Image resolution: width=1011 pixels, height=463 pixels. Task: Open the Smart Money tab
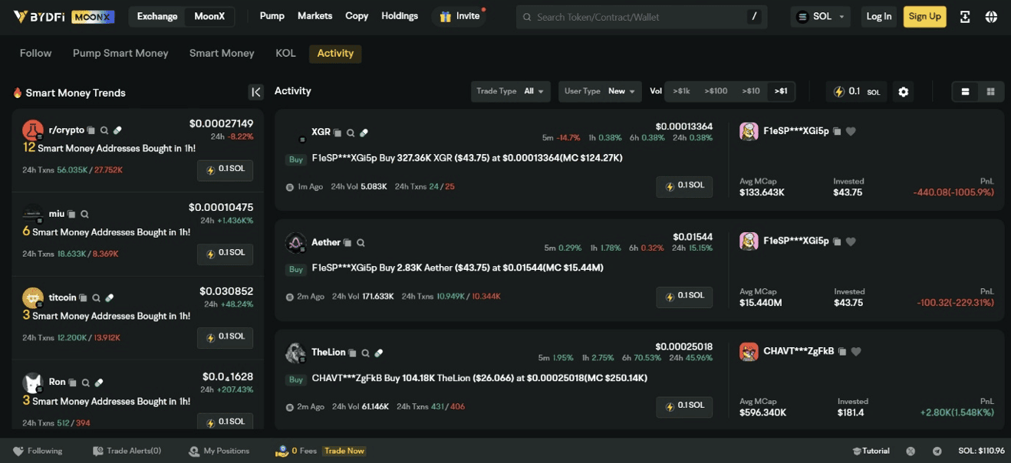click(x=222, y=53)
